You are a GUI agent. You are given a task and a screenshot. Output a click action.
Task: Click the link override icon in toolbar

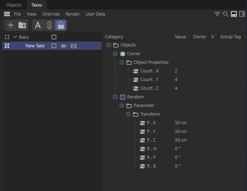pyautogui.click(x=49, y=26)
